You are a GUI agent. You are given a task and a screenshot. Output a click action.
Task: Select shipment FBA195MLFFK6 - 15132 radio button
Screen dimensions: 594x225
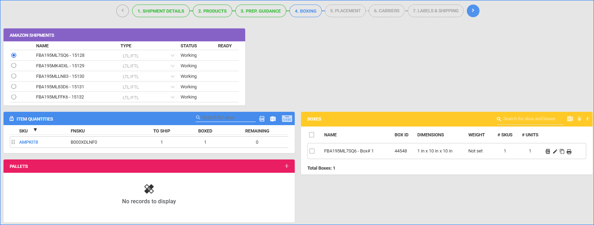point(14,97)
